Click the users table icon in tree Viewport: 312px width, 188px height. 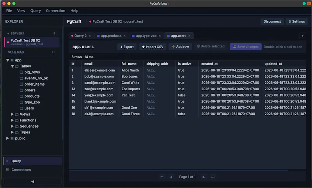tap(21, 108)
